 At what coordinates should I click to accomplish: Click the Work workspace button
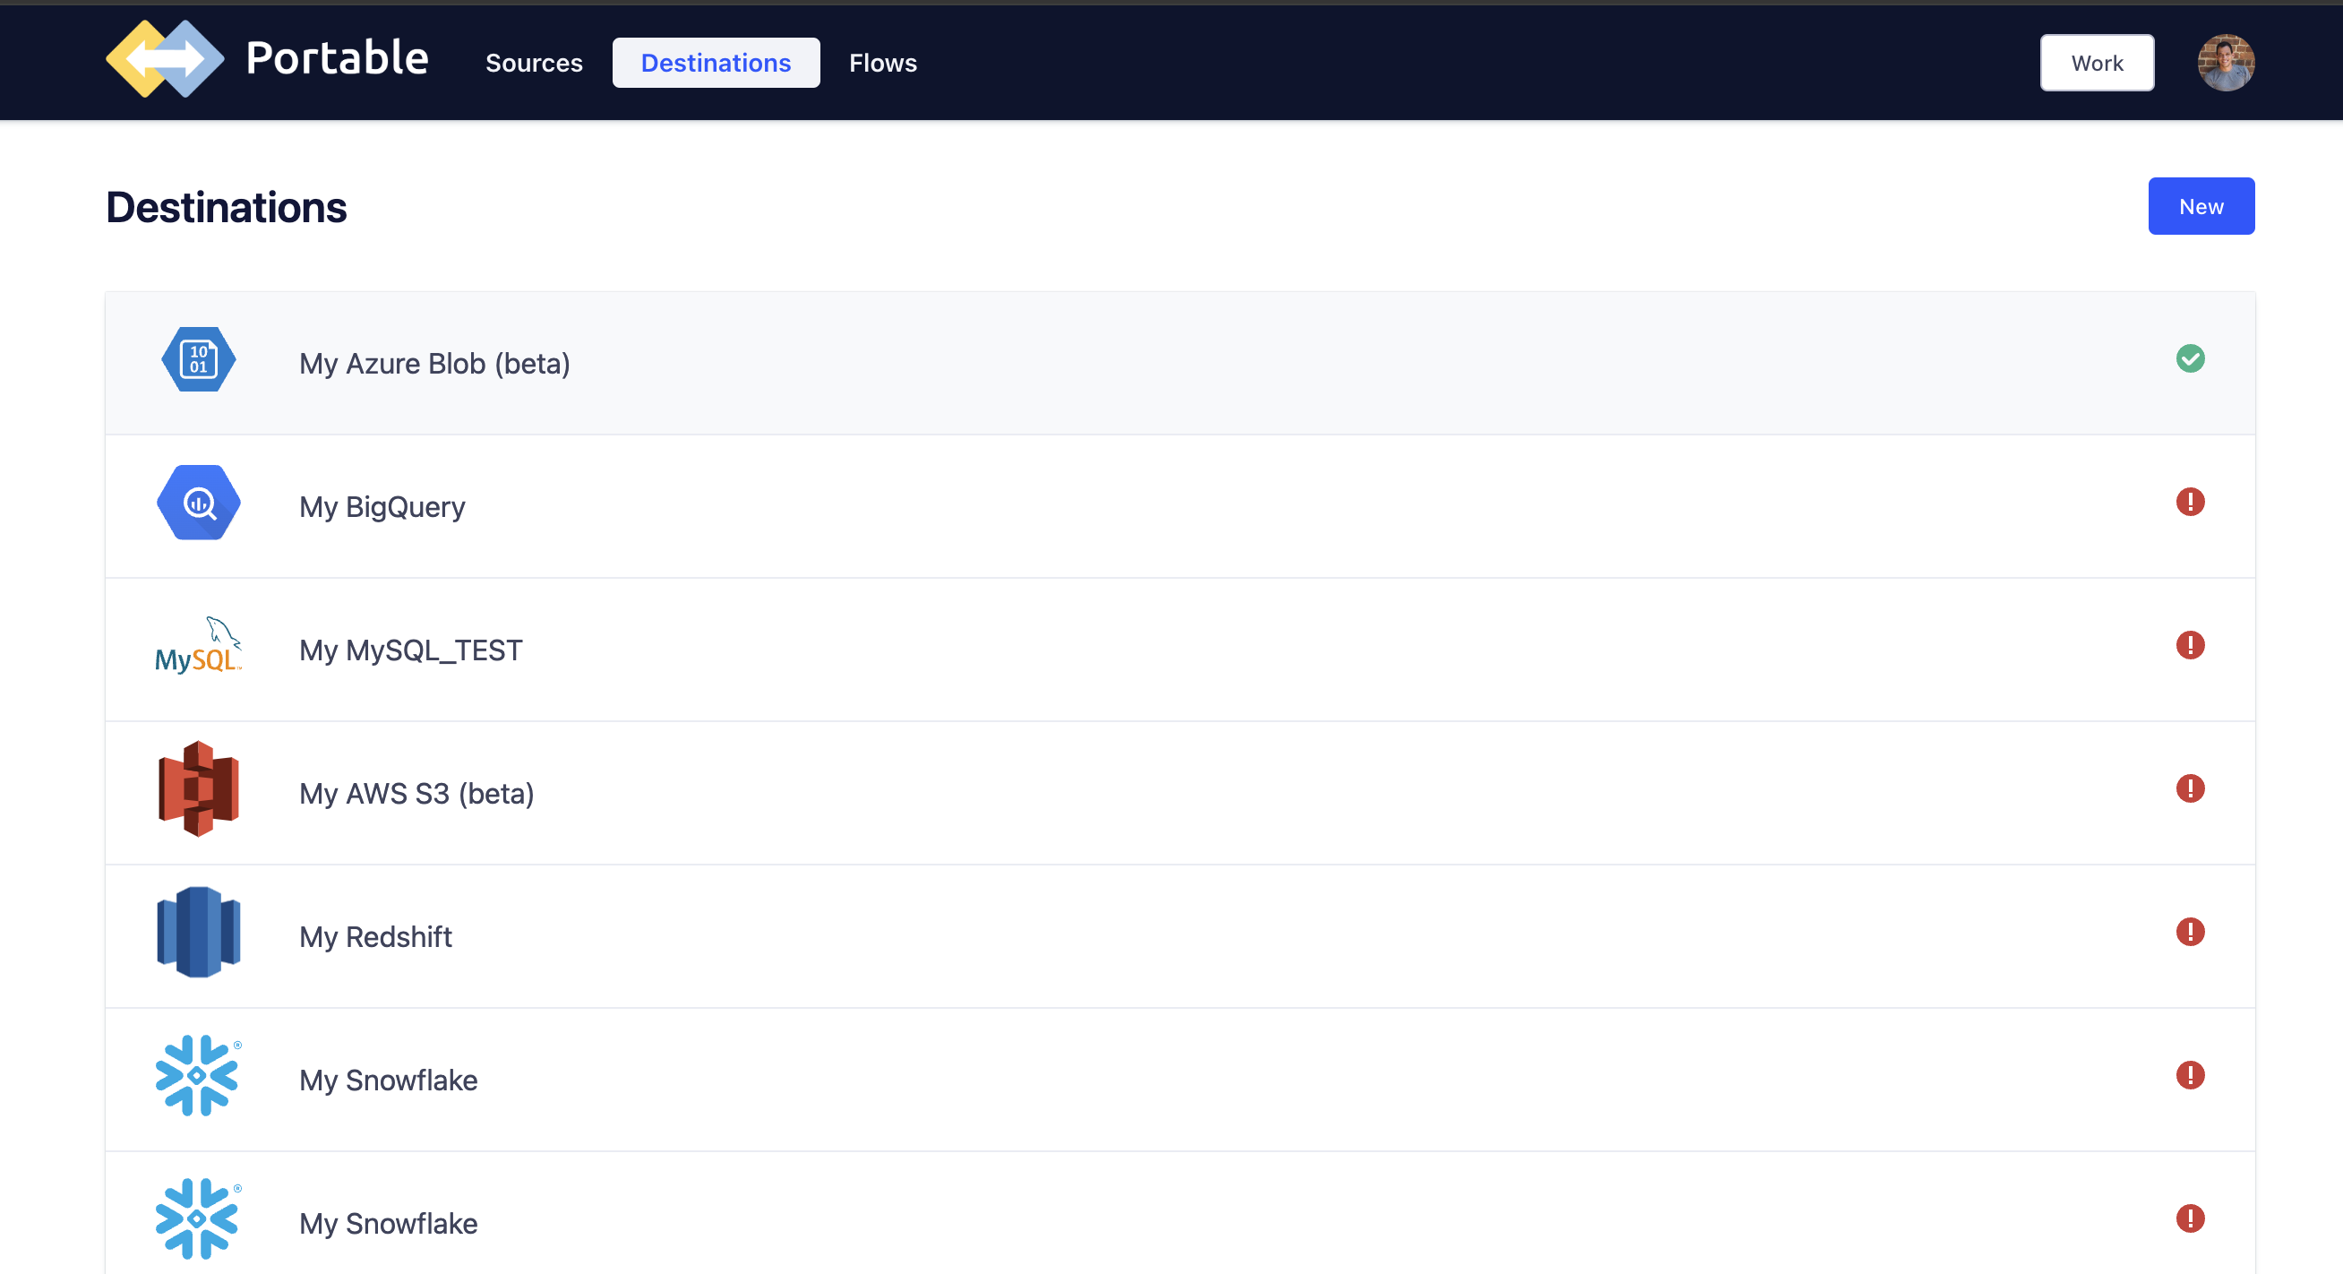(x=2097, y=63)
